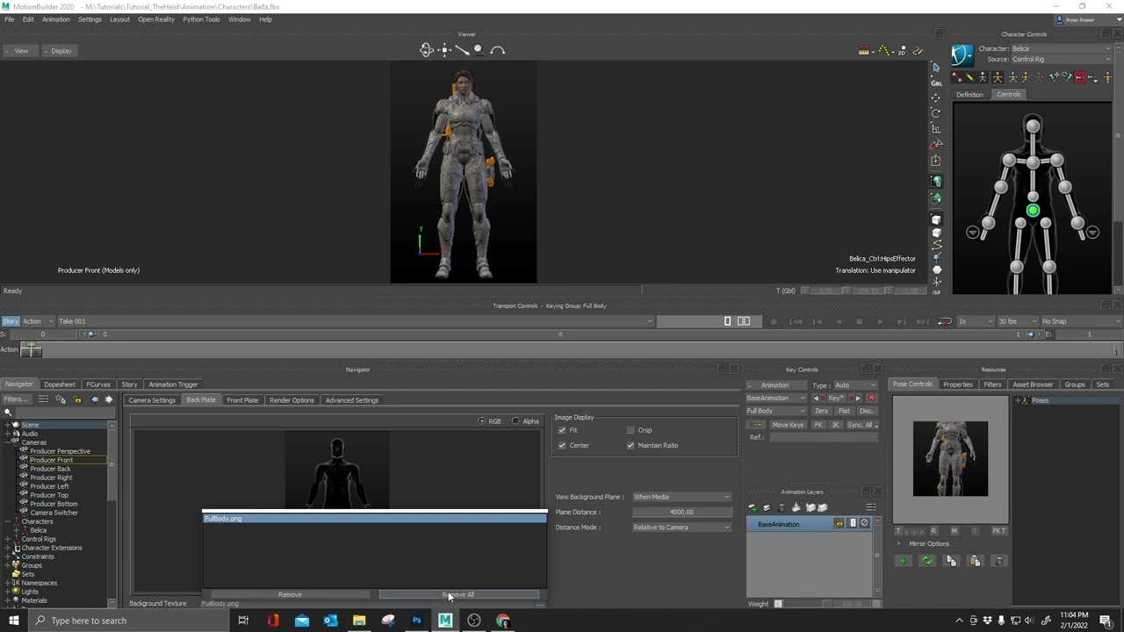Open the 30 fps dropdown
Screen dimensions: 1124x632
pos(1016,321)
